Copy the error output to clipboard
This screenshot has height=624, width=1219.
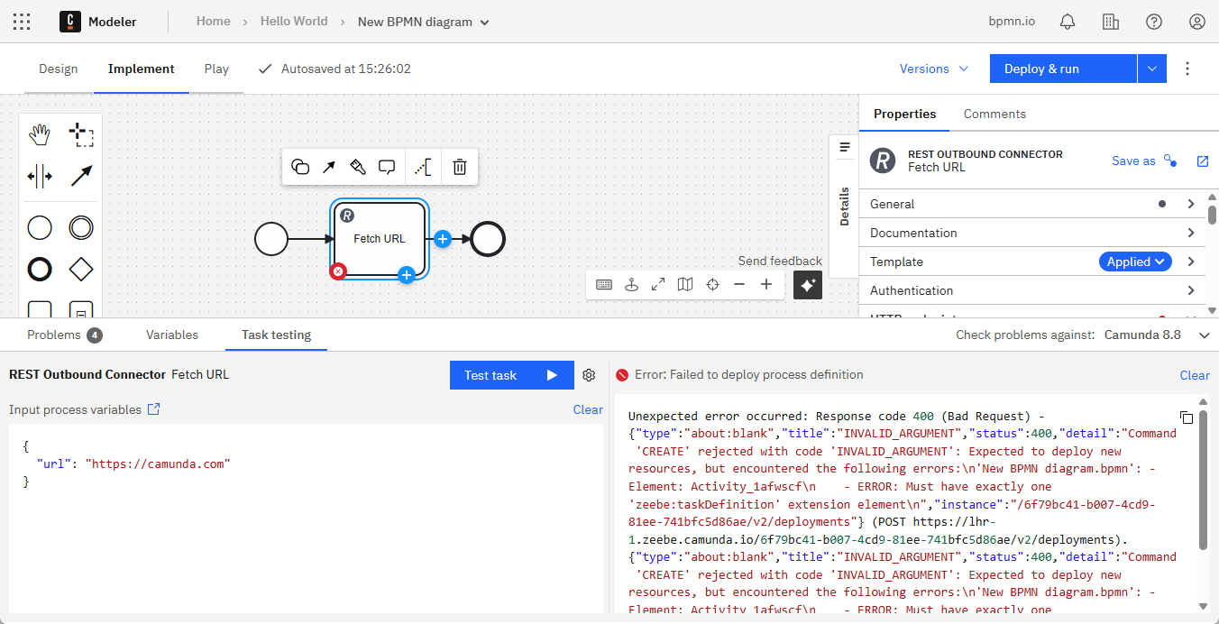[1187, 418]
